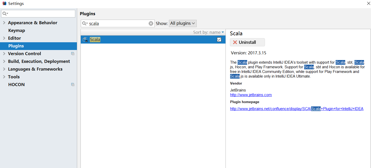Select Plugins in settings tree
Image resolution: width=371 pixels, height=168 pixels.
(38, 46)
